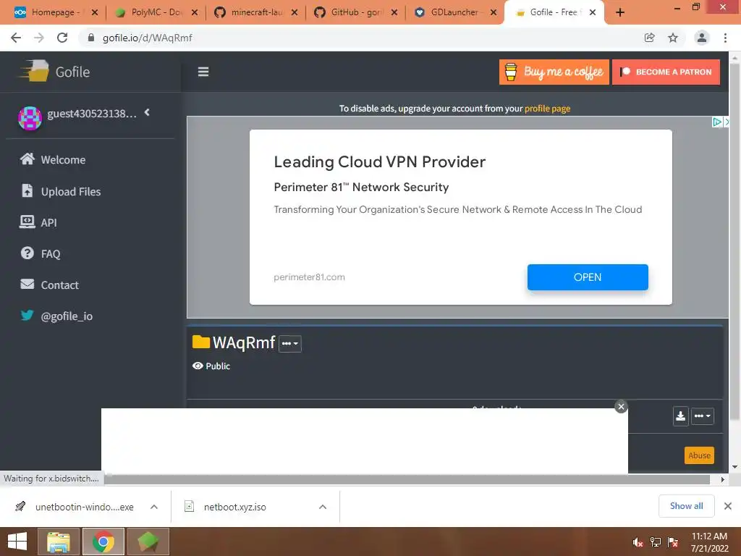Open Upload Files menu item
The width and height of the screenshot is (741, 556).
click(x=71, y=191)
